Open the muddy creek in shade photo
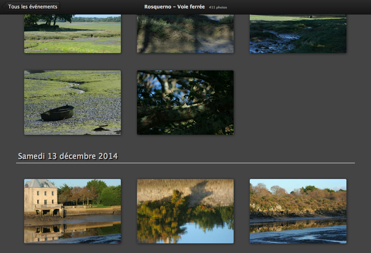 click(298, 33)
